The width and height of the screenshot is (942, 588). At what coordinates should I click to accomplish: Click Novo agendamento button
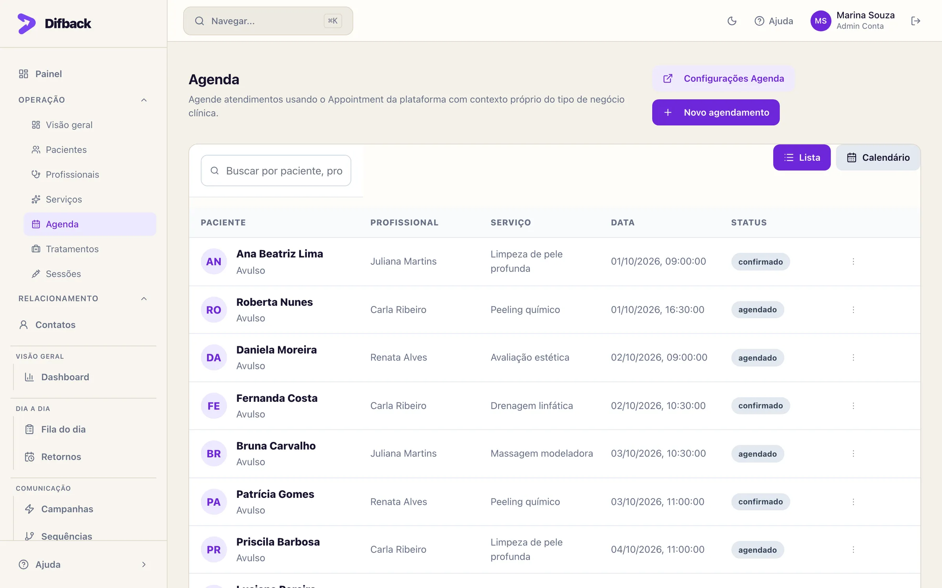(716, 113)
